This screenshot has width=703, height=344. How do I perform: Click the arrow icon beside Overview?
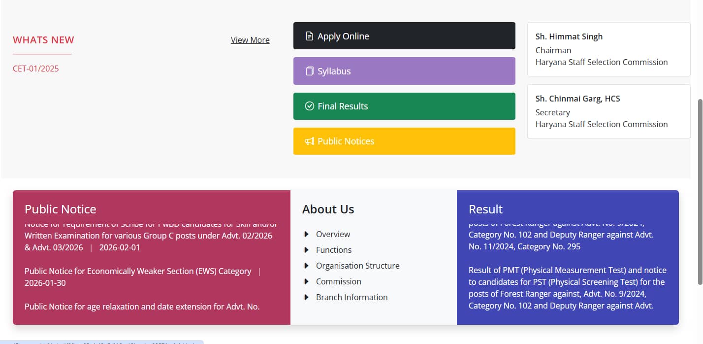[306, 234]
